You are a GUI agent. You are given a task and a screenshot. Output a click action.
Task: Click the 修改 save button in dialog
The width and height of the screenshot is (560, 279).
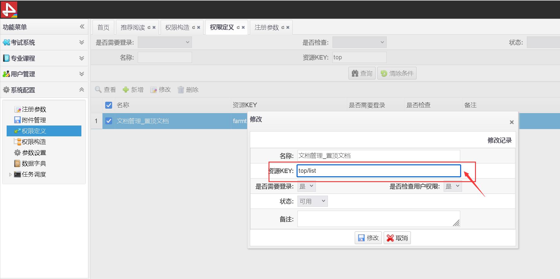368,238
